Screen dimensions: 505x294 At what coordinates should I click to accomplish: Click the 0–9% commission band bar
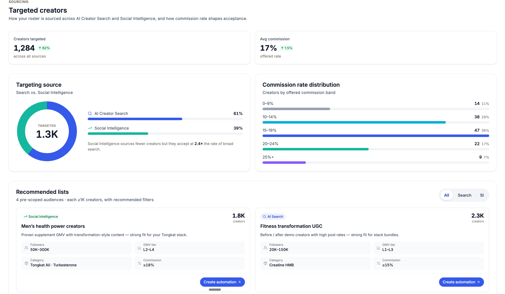point(376,109)
